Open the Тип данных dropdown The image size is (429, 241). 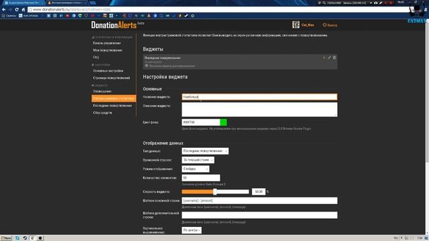(x=205, y=151)
